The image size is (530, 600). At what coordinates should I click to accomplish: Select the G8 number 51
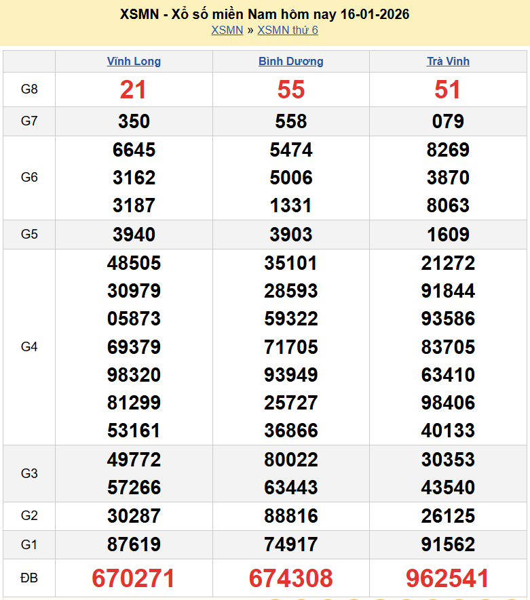pyautogui.click(x=448, y=90)
